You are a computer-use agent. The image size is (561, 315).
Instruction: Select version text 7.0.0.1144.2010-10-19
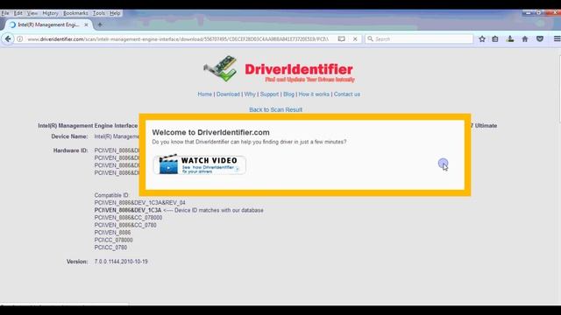(x=121, y=262)
